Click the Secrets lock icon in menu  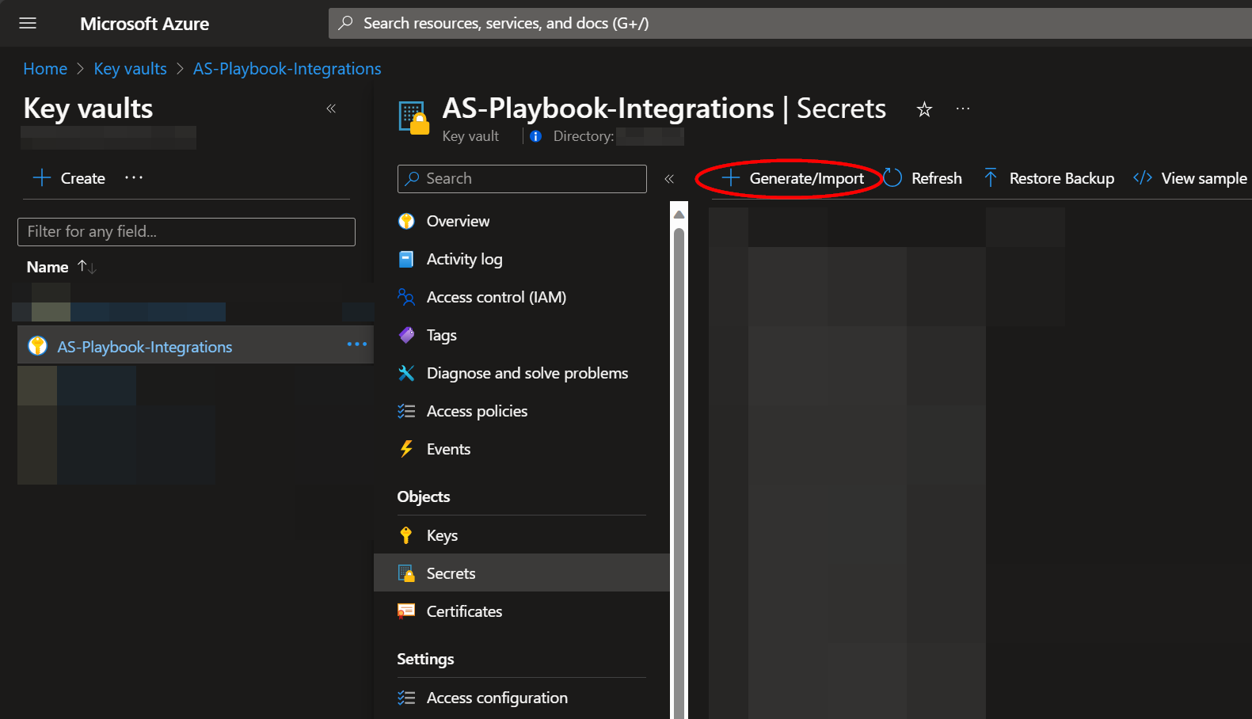[406, 573]
